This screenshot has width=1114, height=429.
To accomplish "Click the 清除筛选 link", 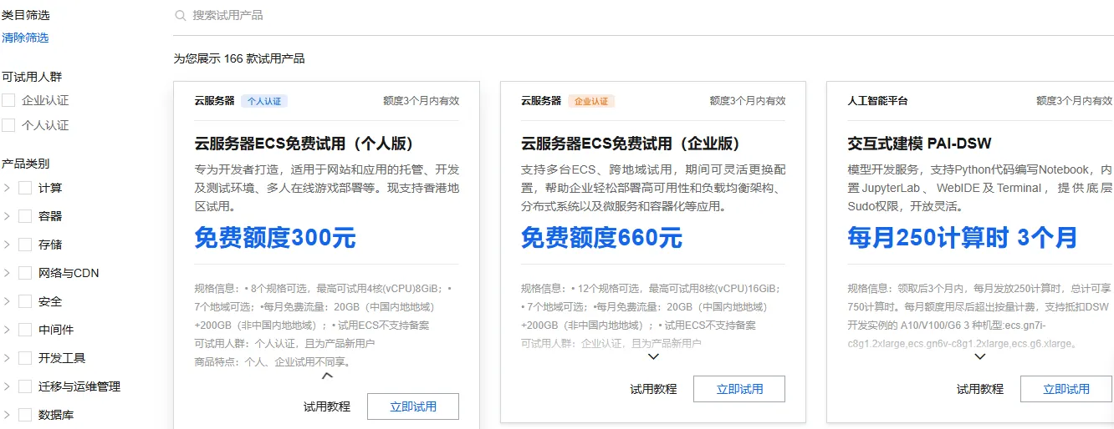I will click(25, 38).
